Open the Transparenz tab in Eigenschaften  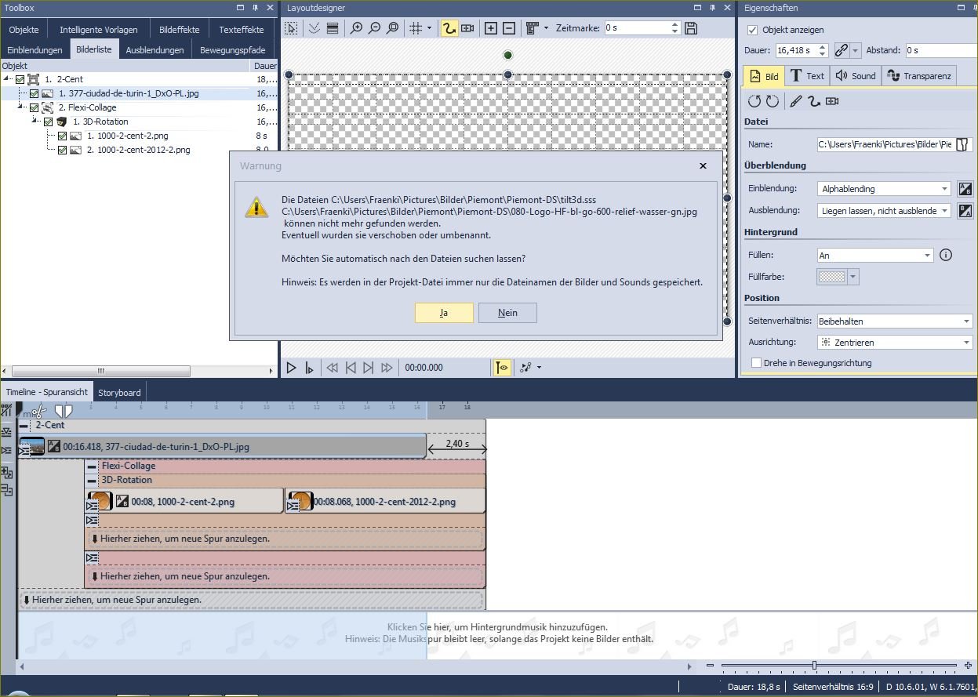click(x=919, y=76)
